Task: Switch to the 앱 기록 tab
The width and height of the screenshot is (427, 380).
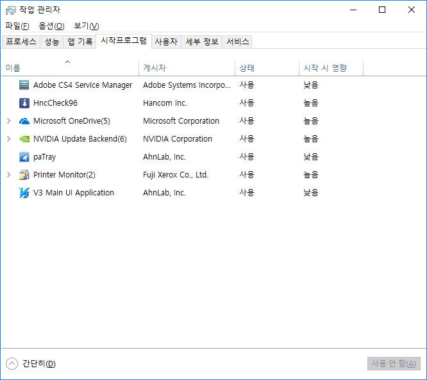Action: point(80,42)
